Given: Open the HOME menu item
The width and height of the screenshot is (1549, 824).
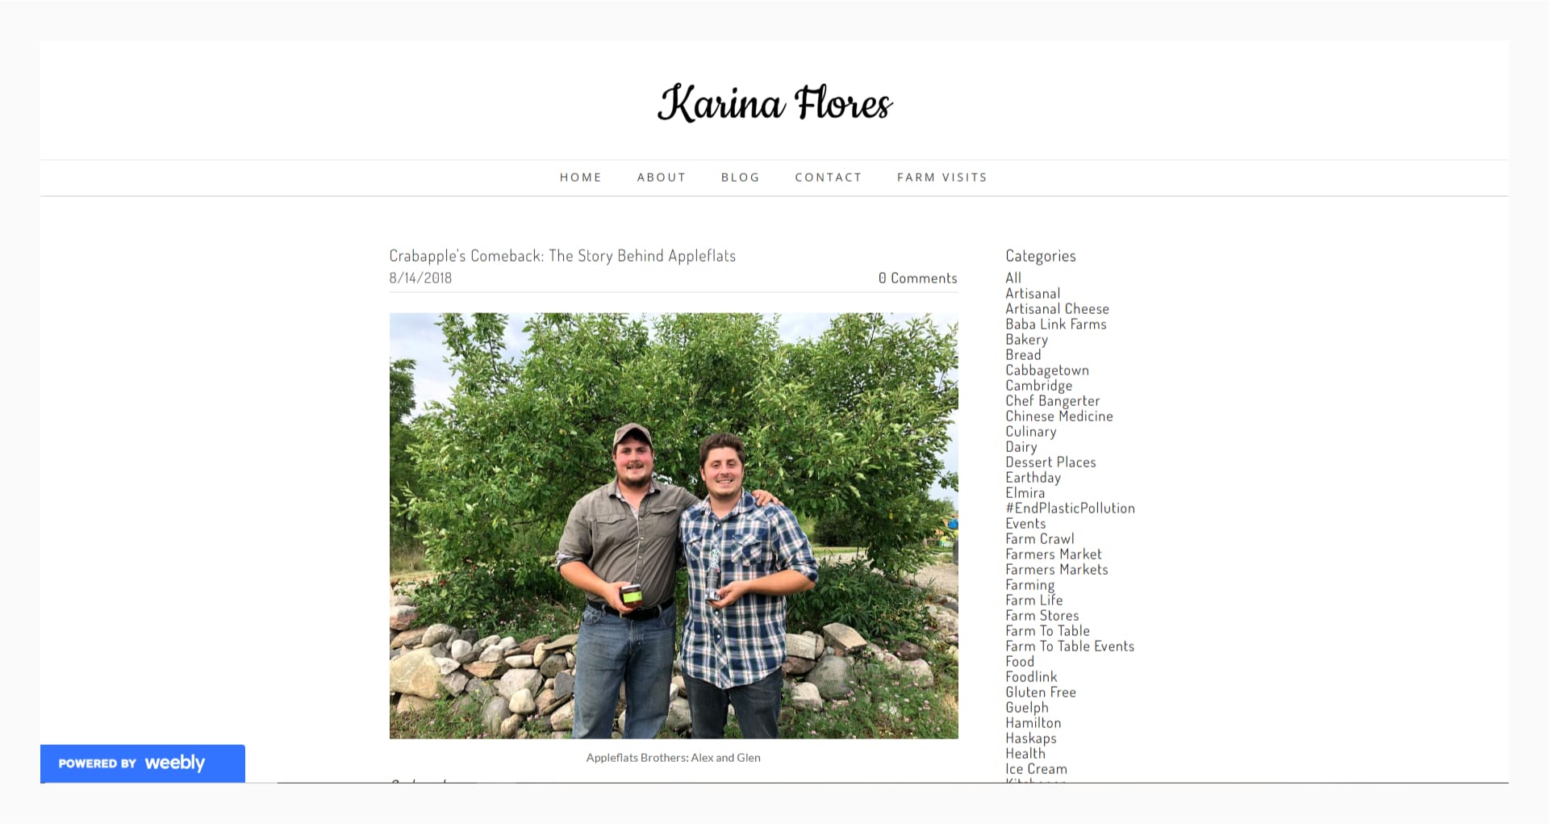Looking at the screenshot, I should pyautogui.click(x=581, y=178).
